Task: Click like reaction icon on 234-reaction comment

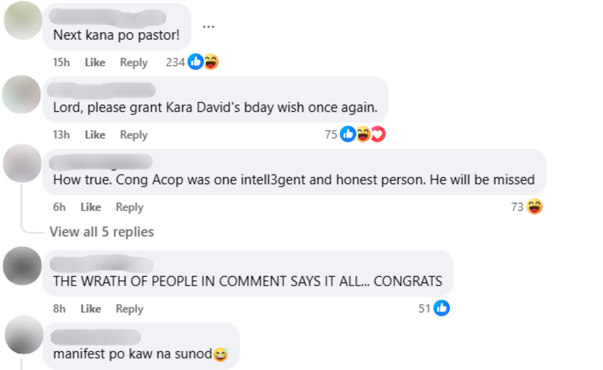Action: [195, 62]
